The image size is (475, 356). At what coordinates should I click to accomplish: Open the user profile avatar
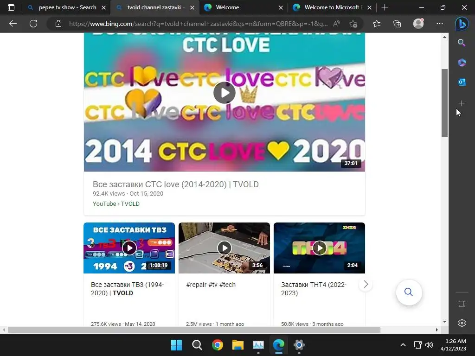pos(418,24)
